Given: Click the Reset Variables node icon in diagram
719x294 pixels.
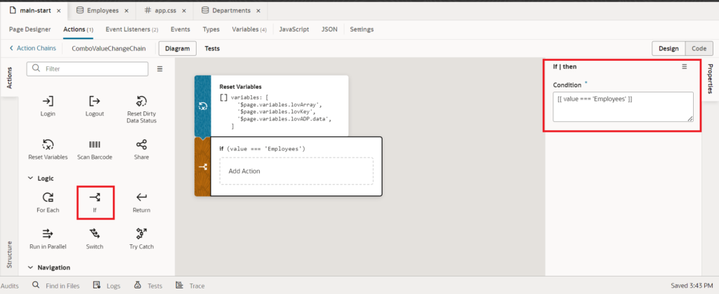Looking at the screenshot, I should (203, 106).
